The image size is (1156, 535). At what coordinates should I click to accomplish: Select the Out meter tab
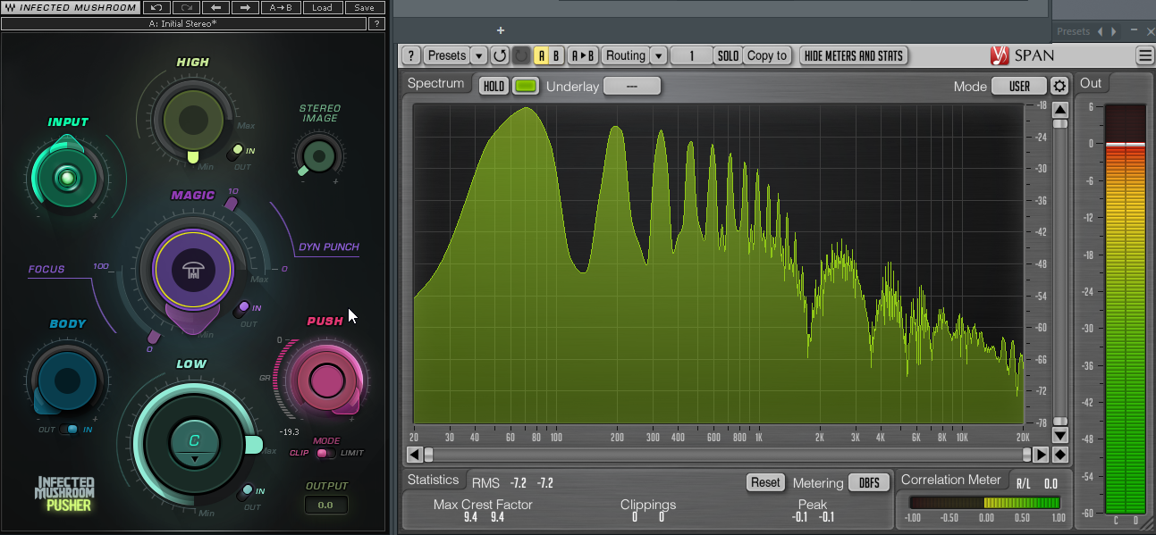pyautogui.click(x=1091, y=83)
